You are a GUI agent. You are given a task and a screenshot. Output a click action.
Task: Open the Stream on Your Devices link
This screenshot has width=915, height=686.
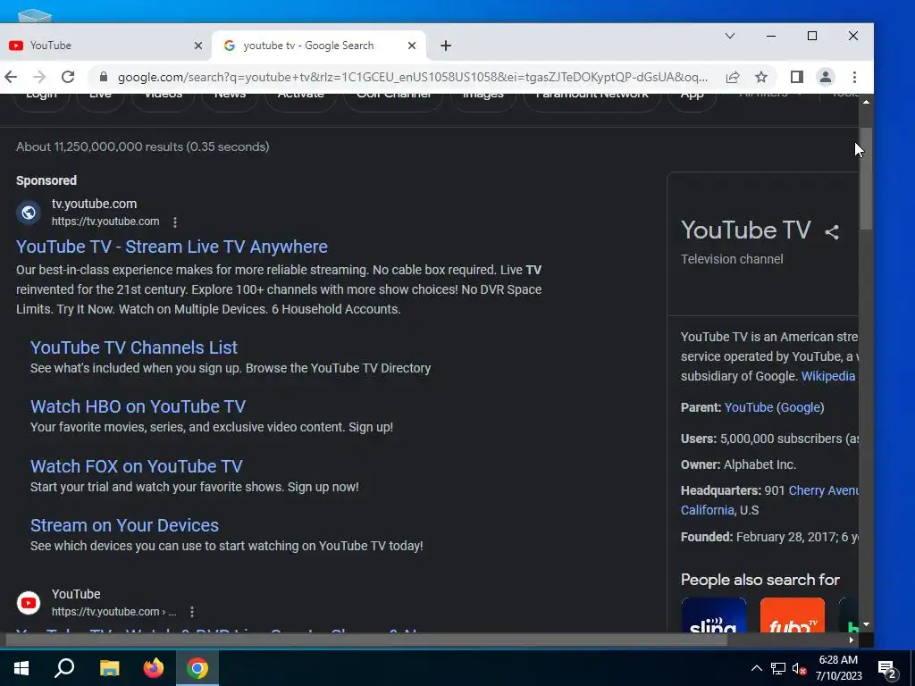[124, 525]
